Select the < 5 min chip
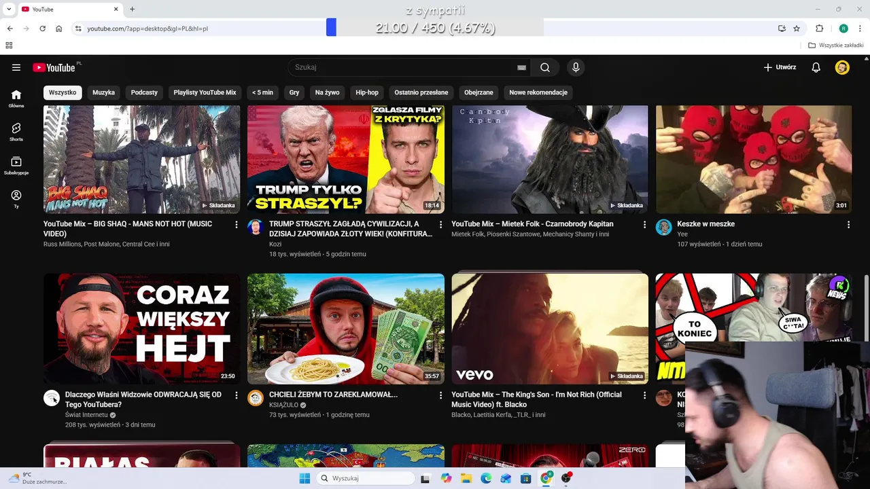Image resolution: width=870 pixels, height=489 pixels. point(262,92)
